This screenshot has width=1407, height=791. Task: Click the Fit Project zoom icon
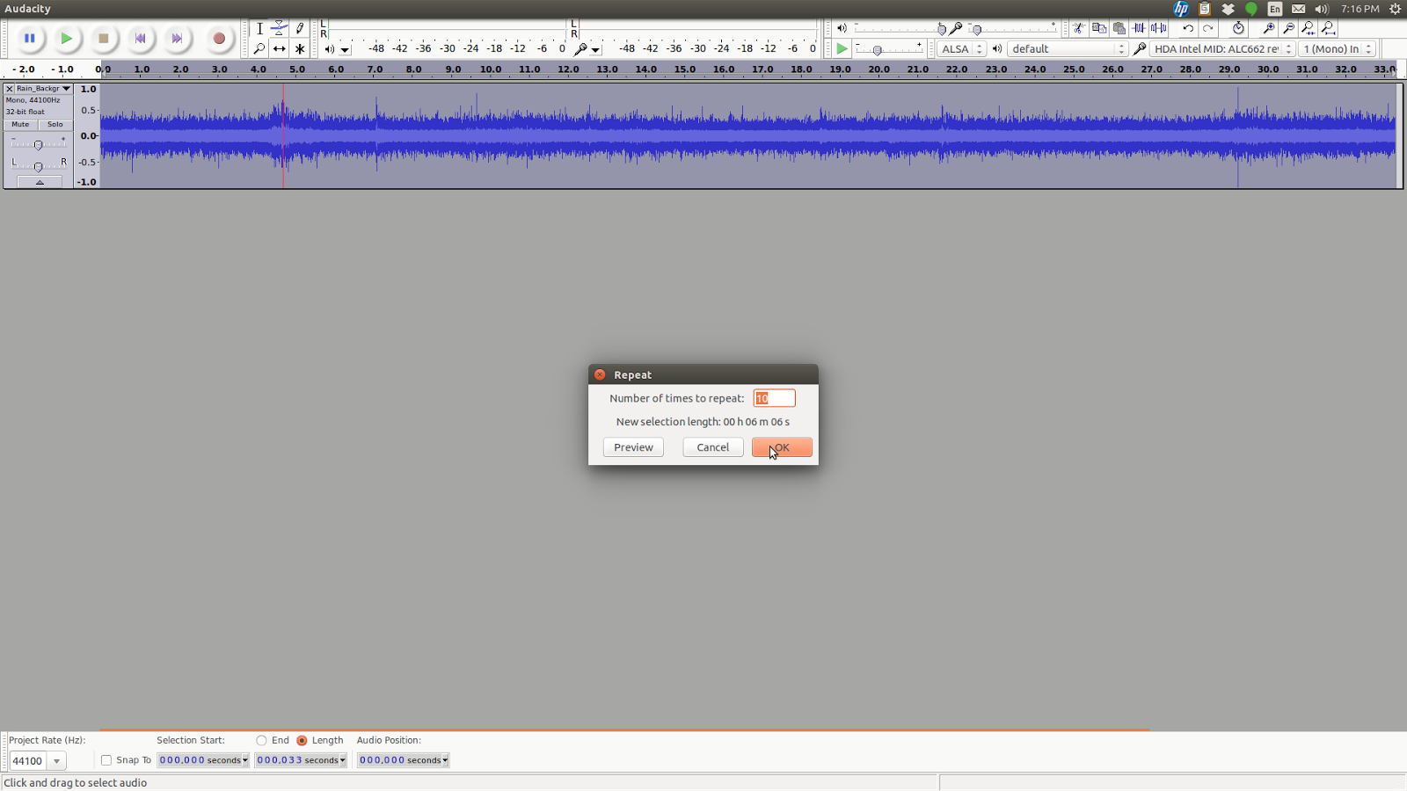pos(1329,28)
